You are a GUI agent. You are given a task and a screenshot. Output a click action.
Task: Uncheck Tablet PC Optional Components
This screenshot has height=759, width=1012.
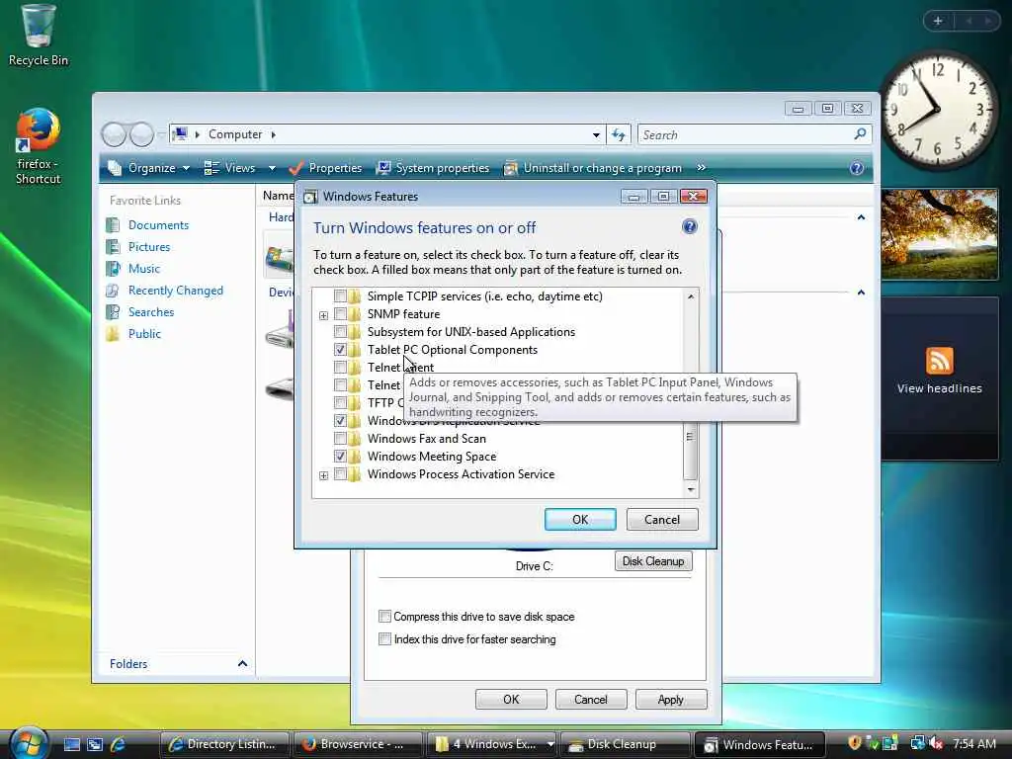pyautogui.click(x=340, y=349)
